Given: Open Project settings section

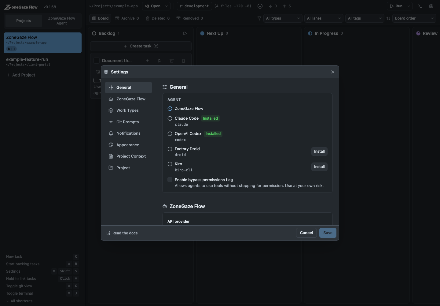Looking at the screenshot, I should [128, 168].
